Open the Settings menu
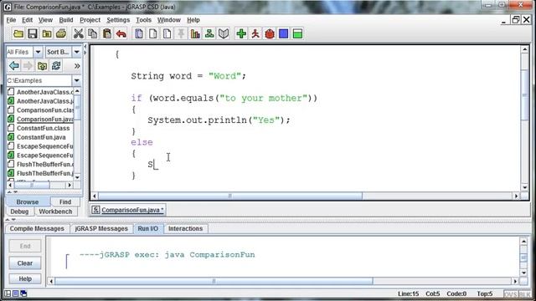Viewport: 536px width, 301px height. 118,20
